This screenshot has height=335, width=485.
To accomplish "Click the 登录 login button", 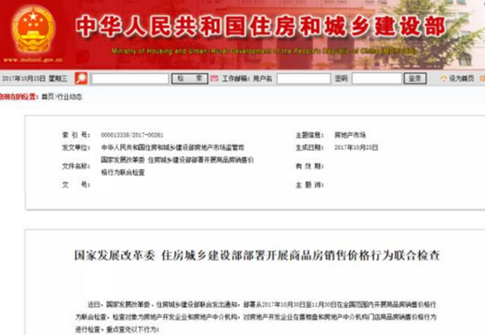I will click(415, 78).
